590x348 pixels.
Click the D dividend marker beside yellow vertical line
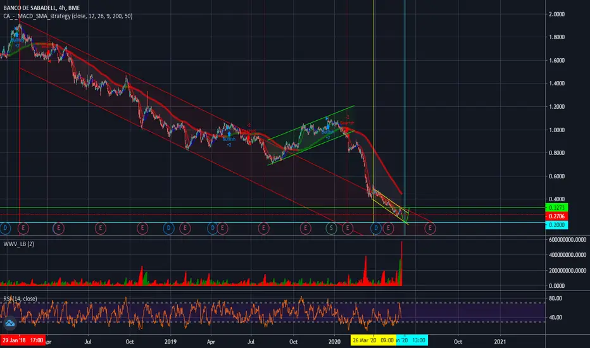tap(375, 228)
